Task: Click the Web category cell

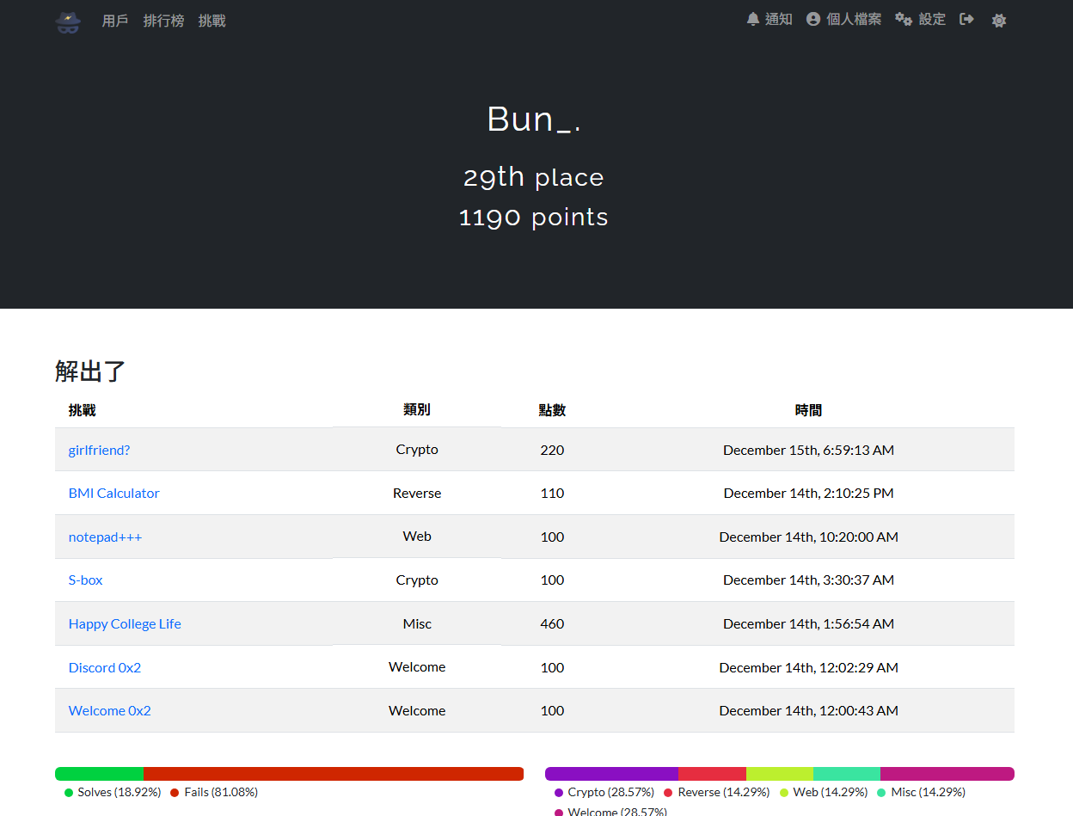Action: click(417, 536)
